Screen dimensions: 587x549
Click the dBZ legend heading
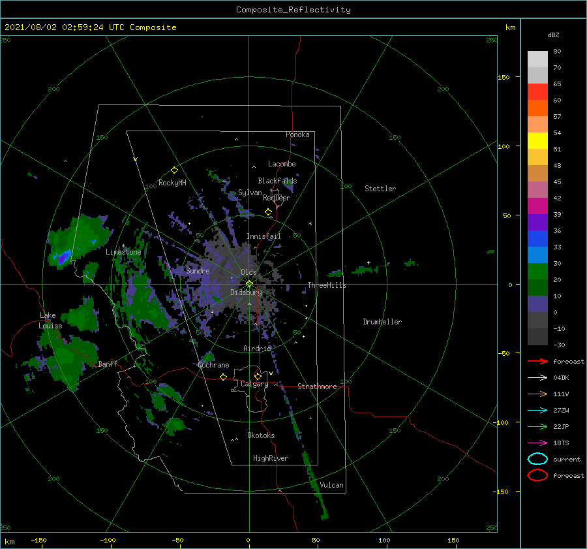coord(553,35)
